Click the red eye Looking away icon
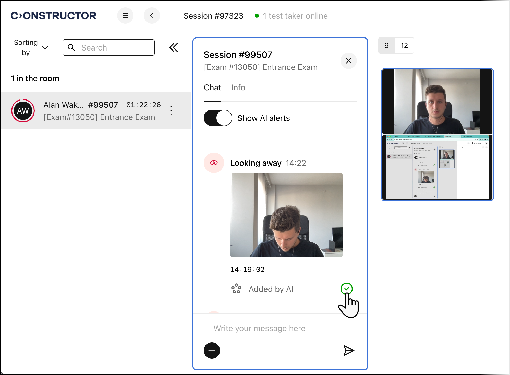This screenshot has width=510, height=375. click(x=214, y=163)
